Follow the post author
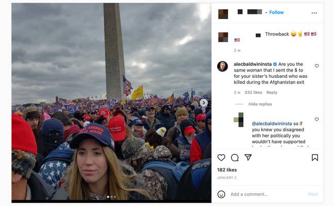The width and height of the screenshot is (334, 206). 276,12
